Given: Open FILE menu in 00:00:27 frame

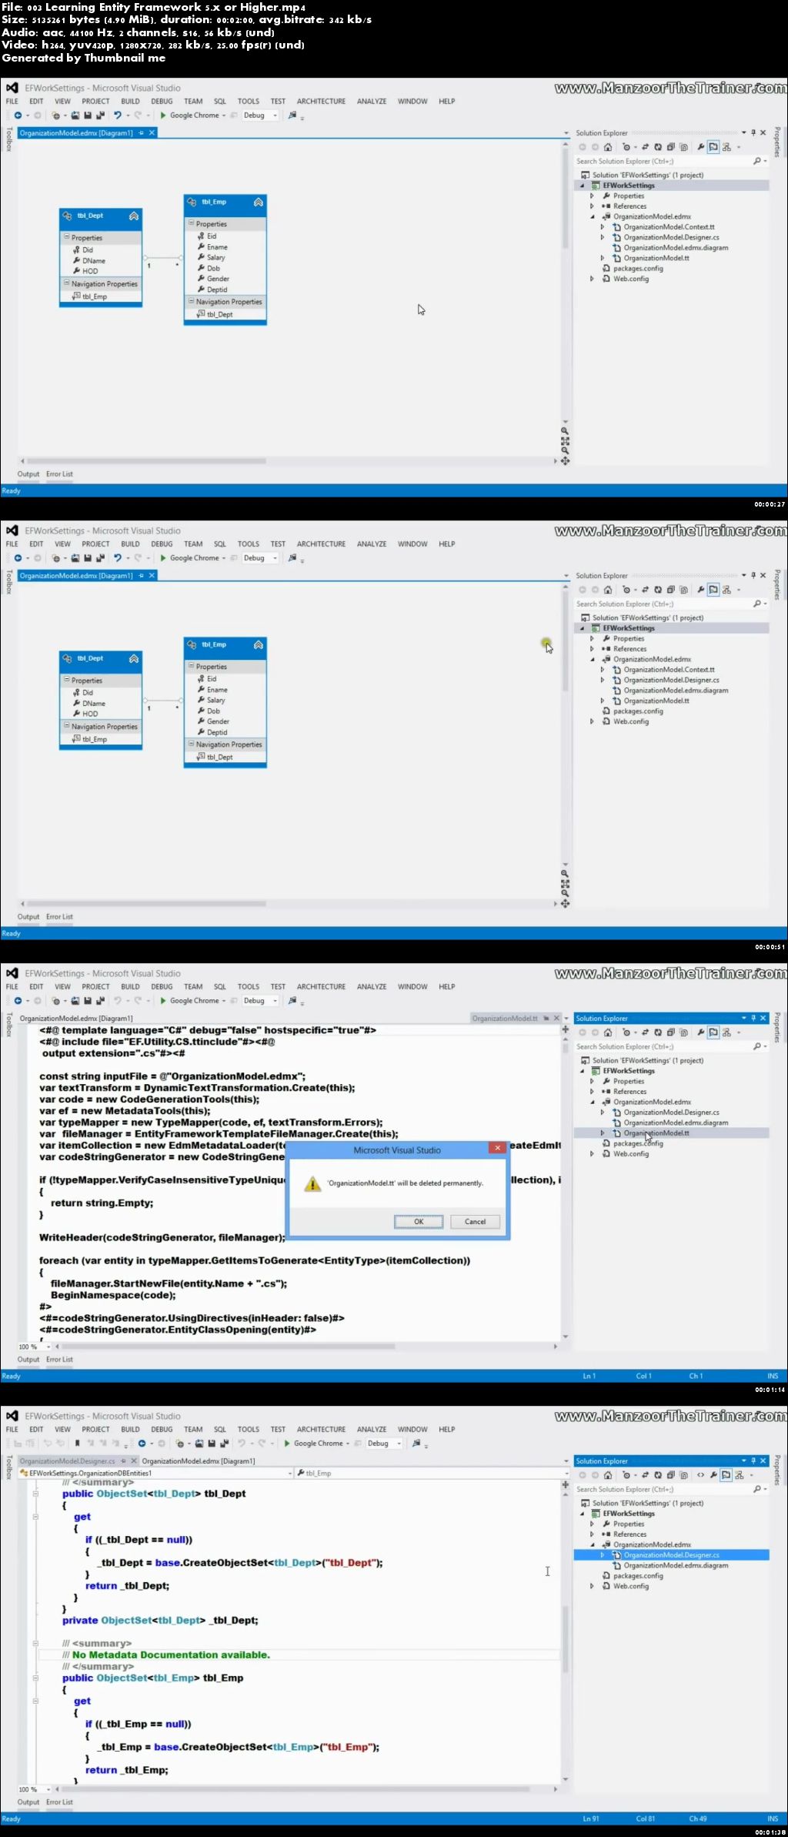Looking at the screenshot, I should (x=12, y=102).
